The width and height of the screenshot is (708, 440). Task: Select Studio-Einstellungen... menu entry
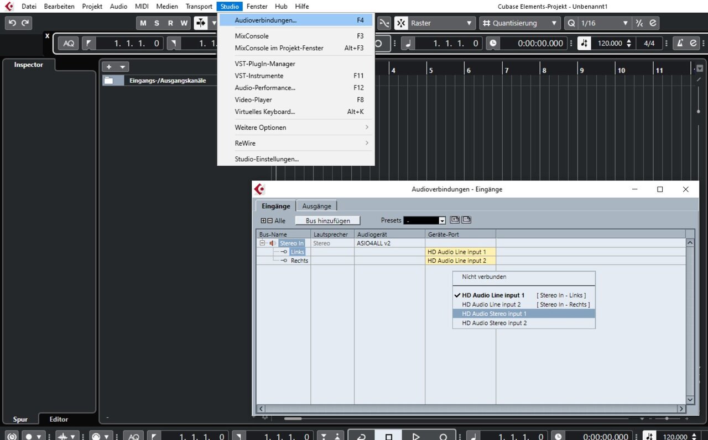point(296,159)
